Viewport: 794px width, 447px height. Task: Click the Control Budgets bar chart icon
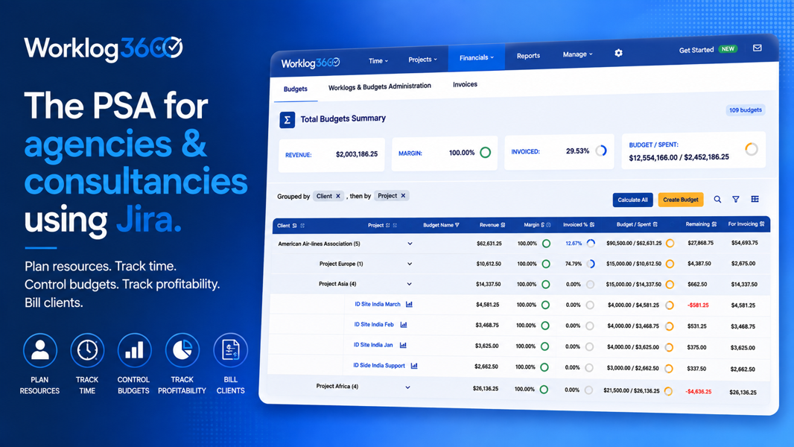point(134,350)
